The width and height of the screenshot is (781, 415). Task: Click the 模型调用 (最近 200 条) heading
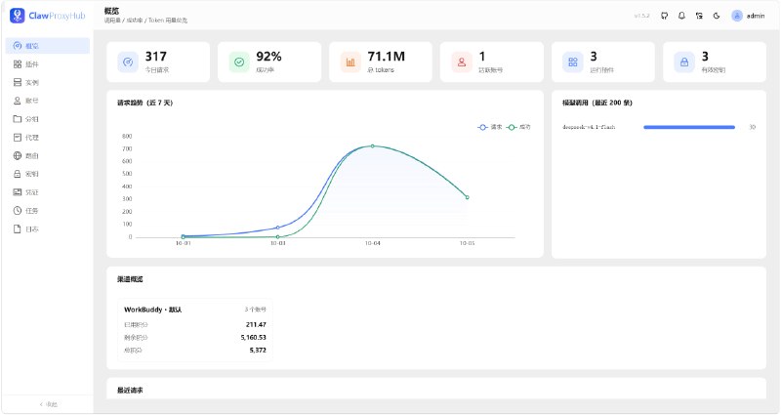597,104
